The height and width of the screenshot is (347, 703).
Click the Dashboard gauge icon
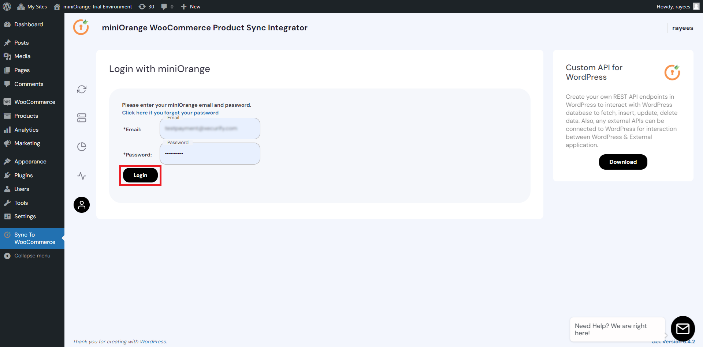point(7,24)
